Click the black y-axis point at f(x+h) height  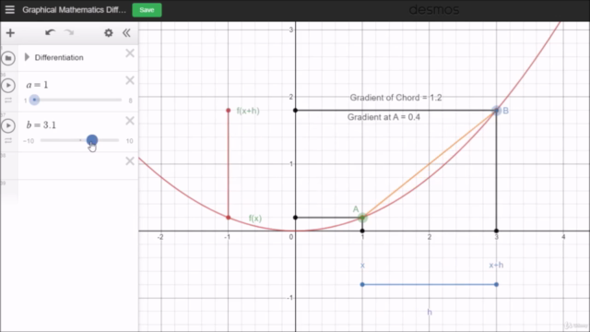(x=295, y=111)
